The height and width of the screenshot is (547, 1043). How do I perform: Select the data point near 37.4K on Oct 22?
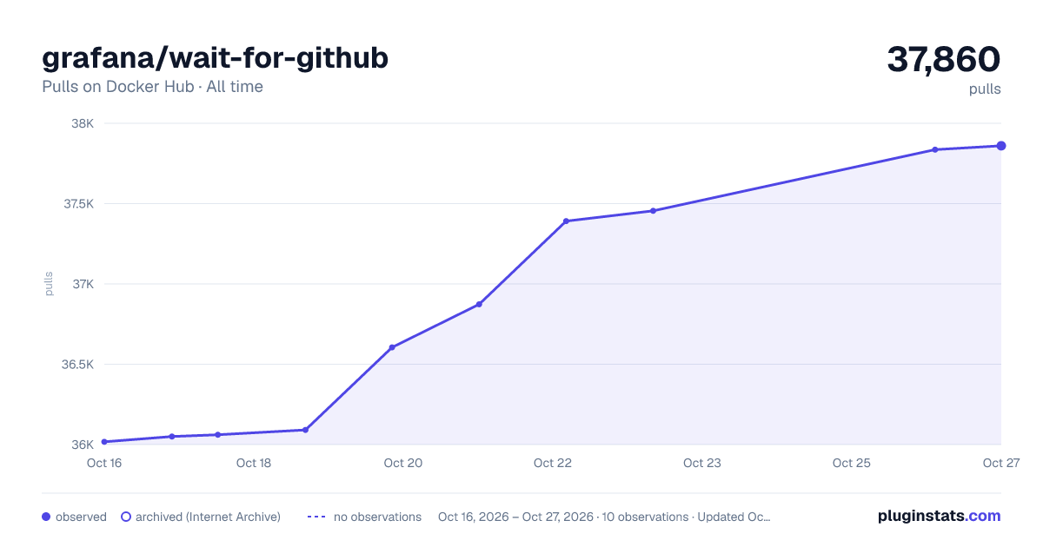(566, 221)
